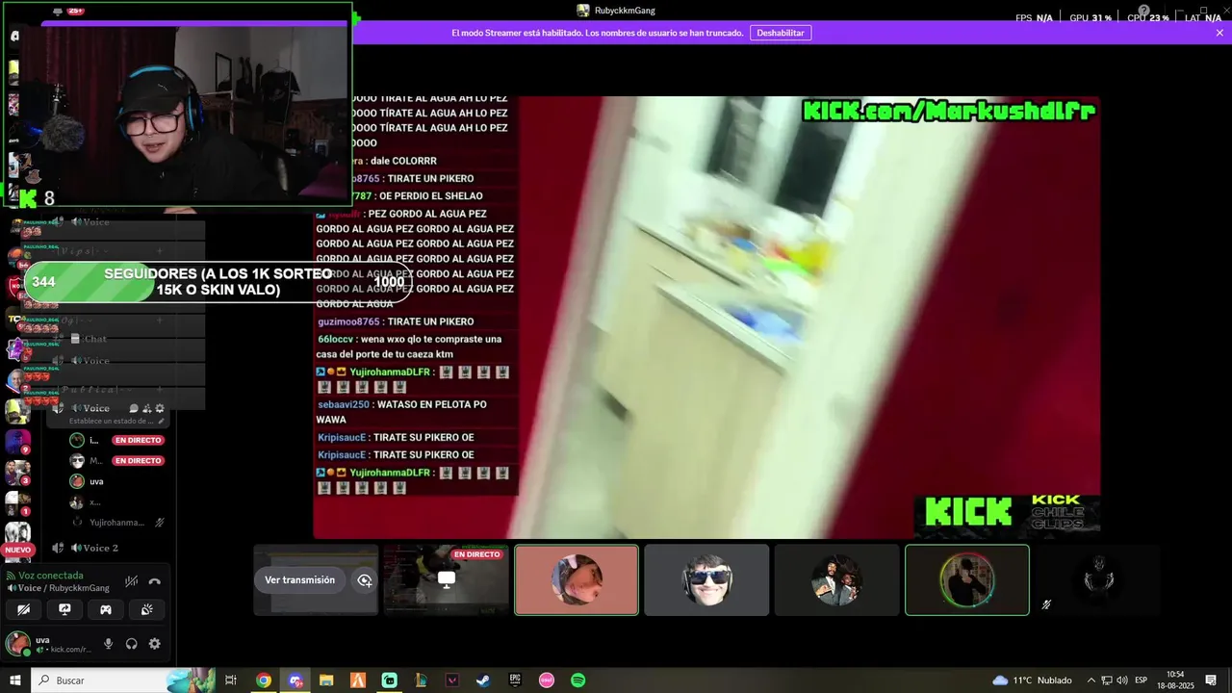
Task: Open server icon with badge 1
Action: tap(17, 503)
